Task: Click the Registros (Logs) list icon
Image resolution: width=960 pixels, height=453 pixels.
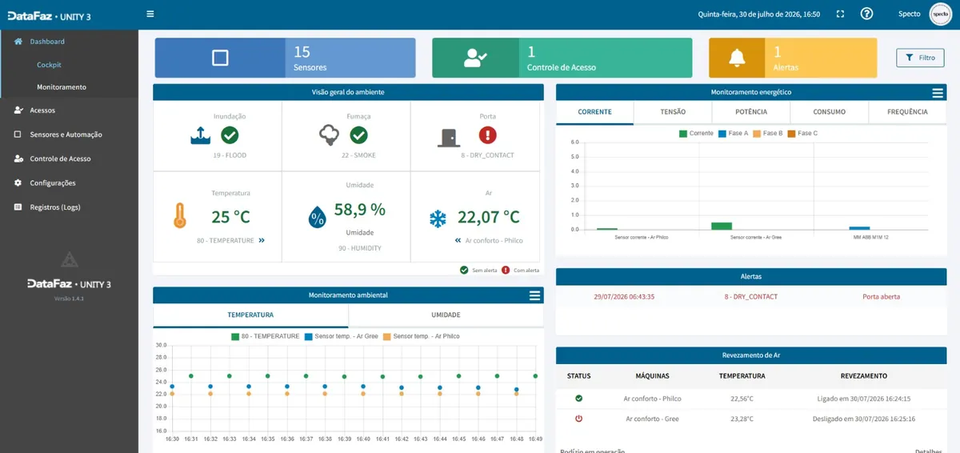Action: [x=18, y=207]
